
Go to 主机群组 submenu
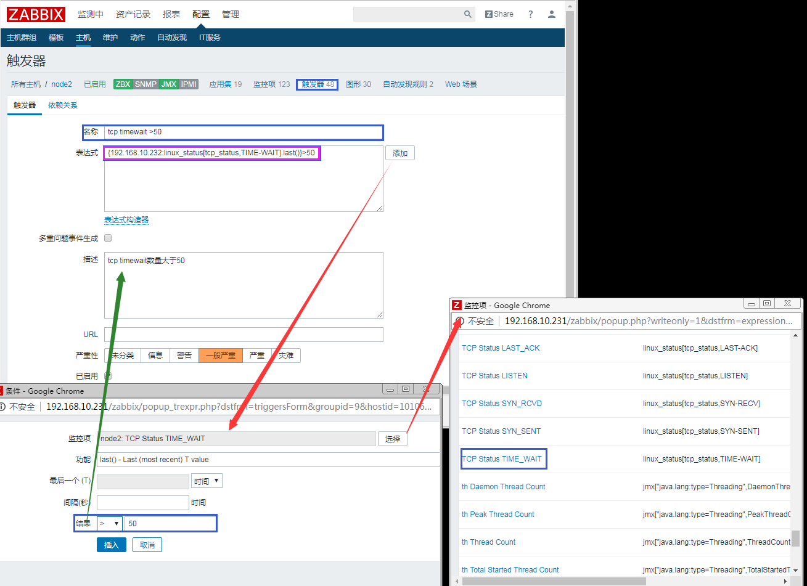[22, 38]
